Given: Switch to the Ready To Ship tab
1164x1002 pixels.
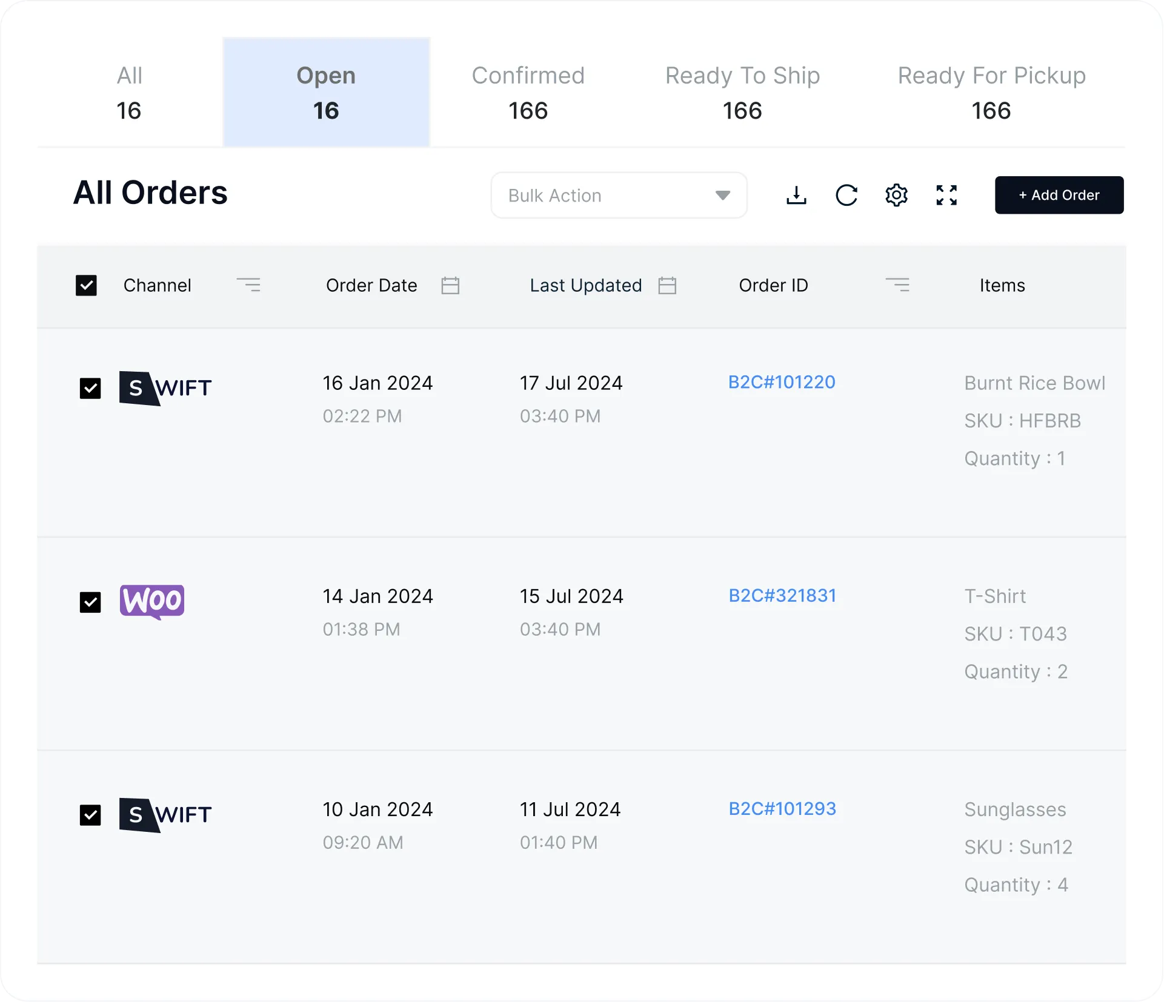Looking at the screenshot, I should point(742,92).
